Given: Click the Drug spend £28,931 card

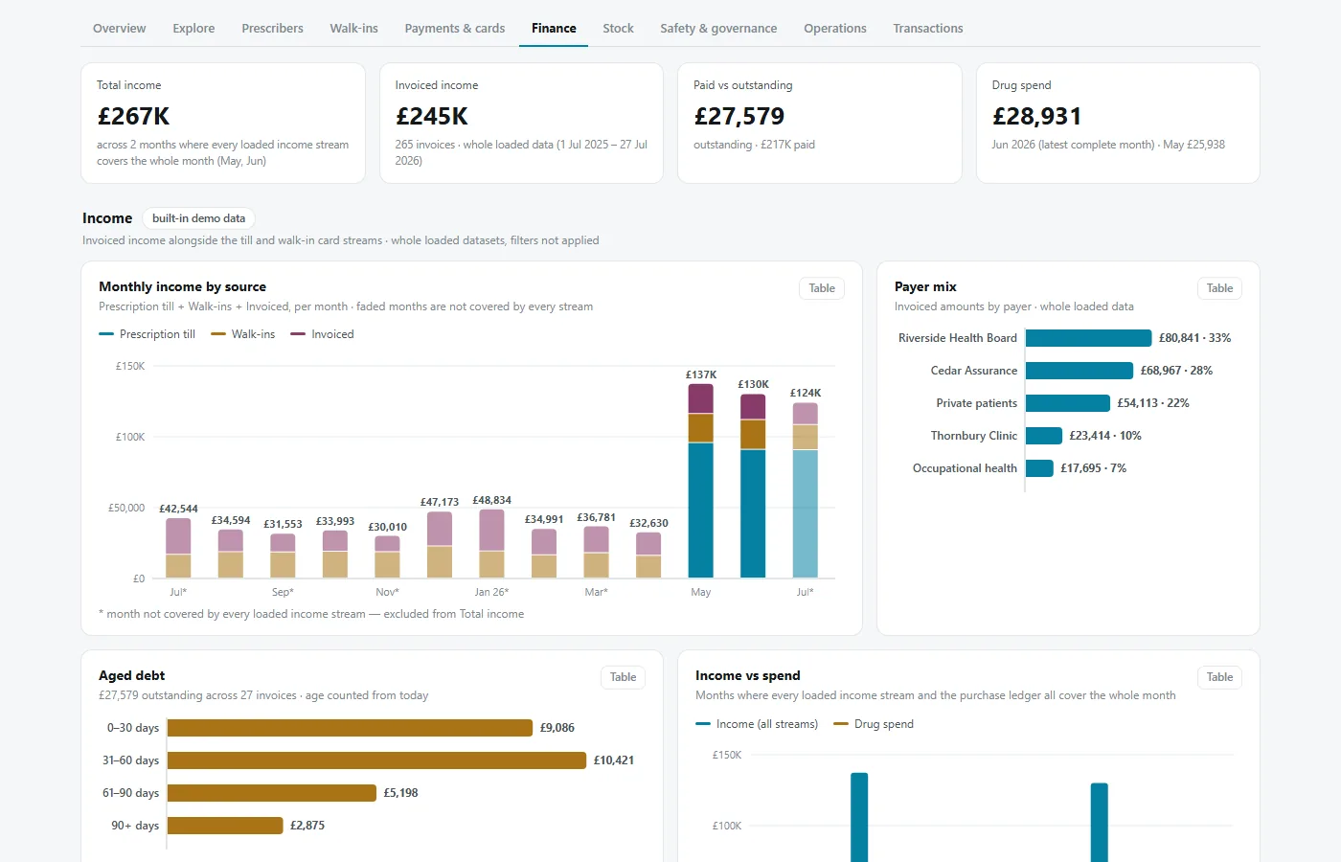Looking at the screenshot, I should (1118, 123).
